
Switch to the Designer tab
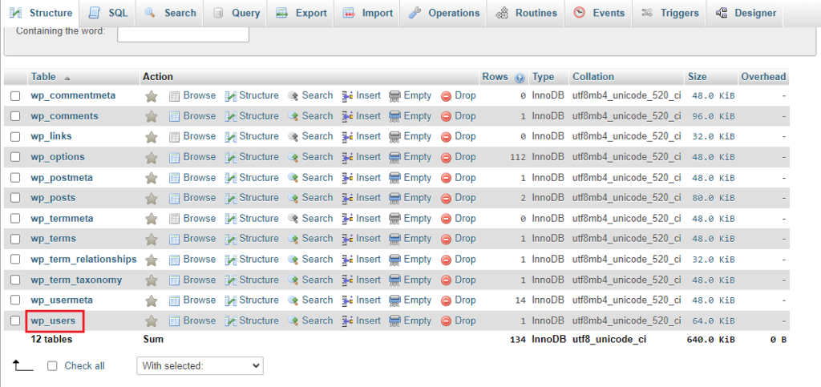click(746, 13)
